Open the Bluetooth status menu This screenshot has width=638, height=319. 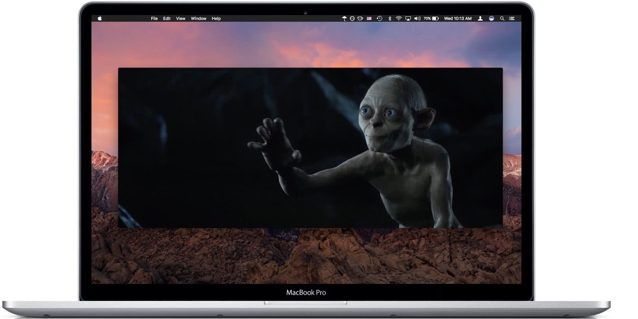click(x=390, y=18)
